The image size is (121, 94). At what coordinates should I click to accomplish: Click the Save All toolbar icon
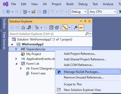click(x=45, y=12)
